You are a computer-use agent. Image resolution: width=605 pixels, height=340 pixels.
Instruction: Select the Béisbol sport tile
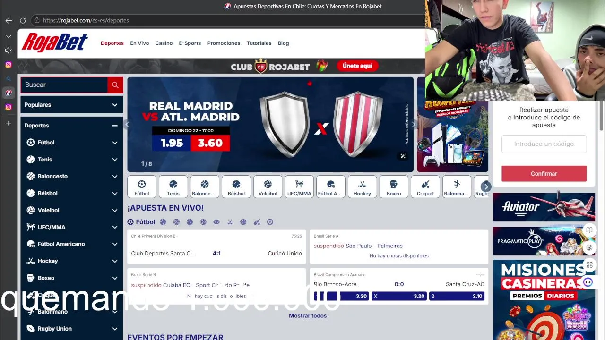coord(236,187)
